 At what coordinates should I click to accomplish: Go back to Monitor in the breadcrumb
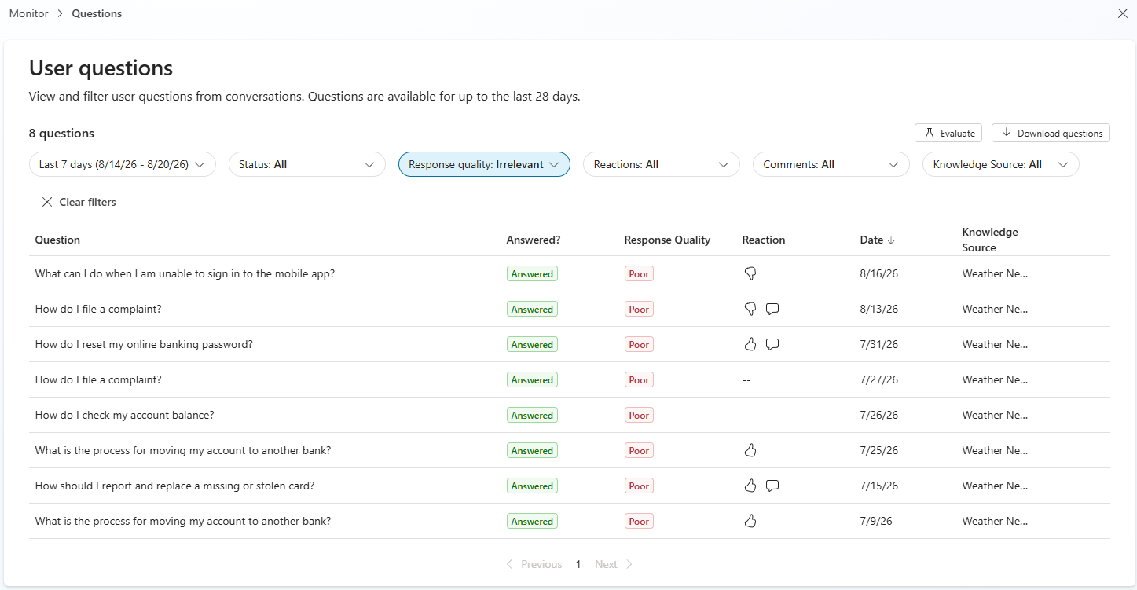tap(29, 13)
